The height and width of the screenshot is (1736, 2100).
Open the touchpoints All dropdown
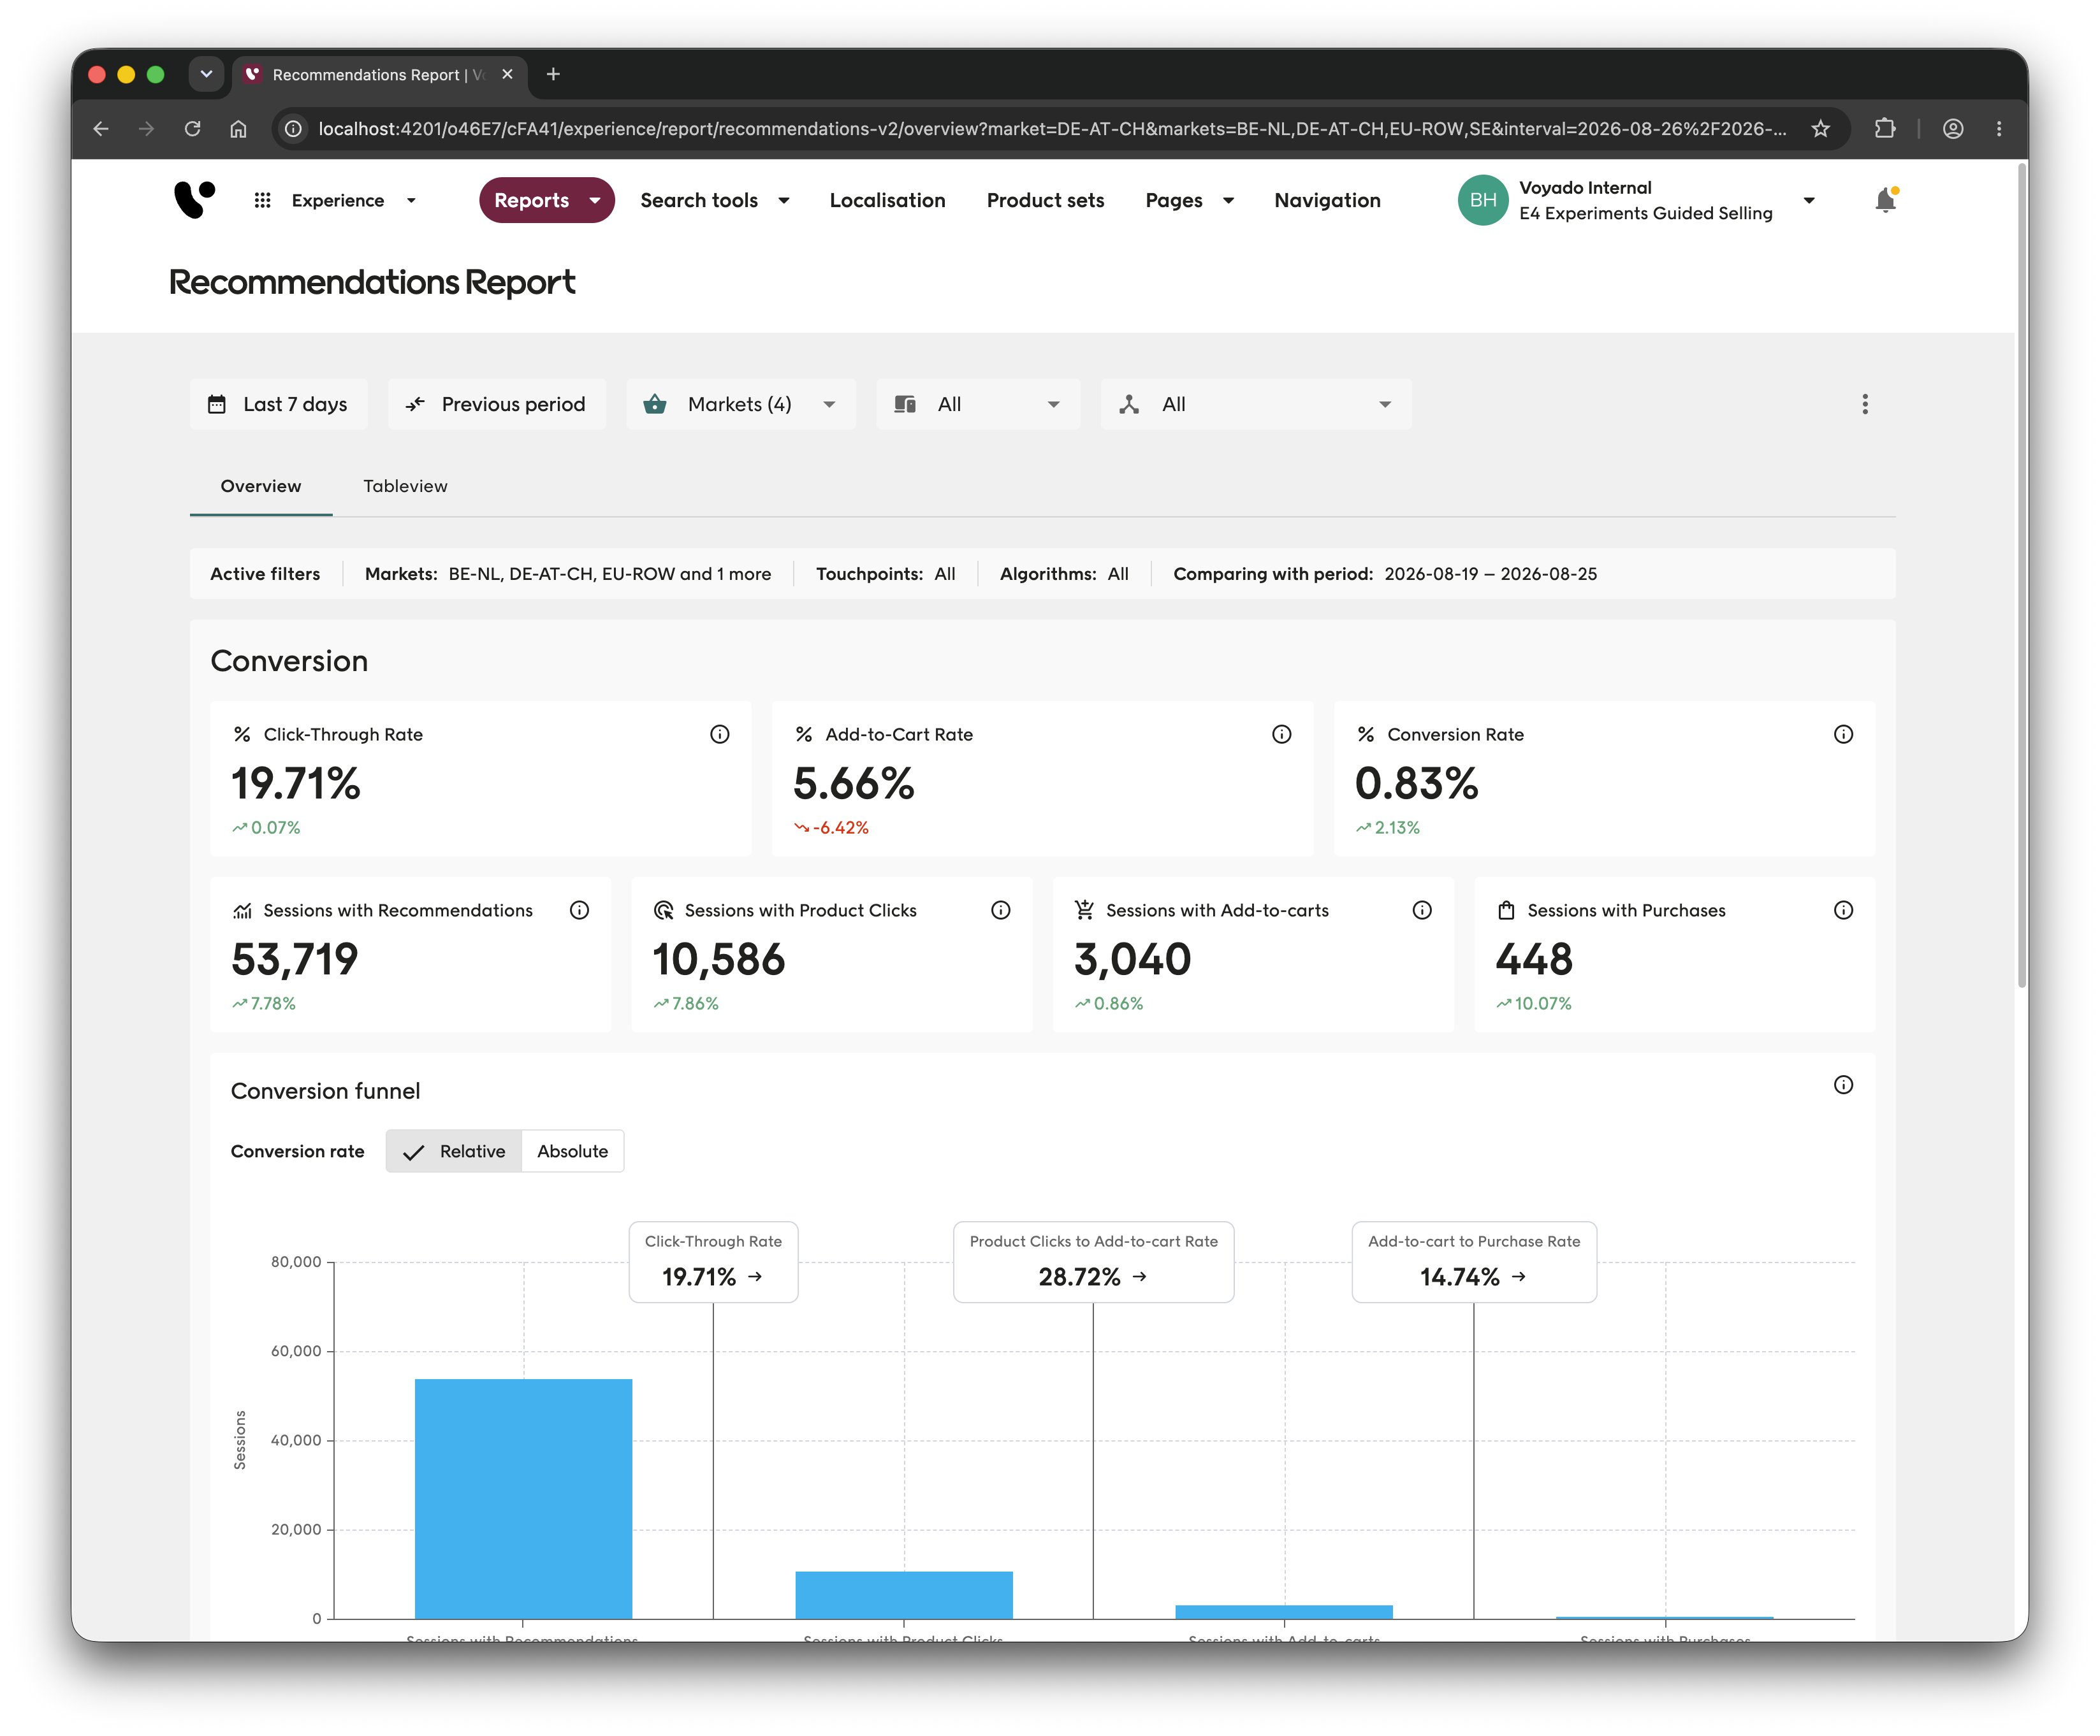(x=978, y=404)
